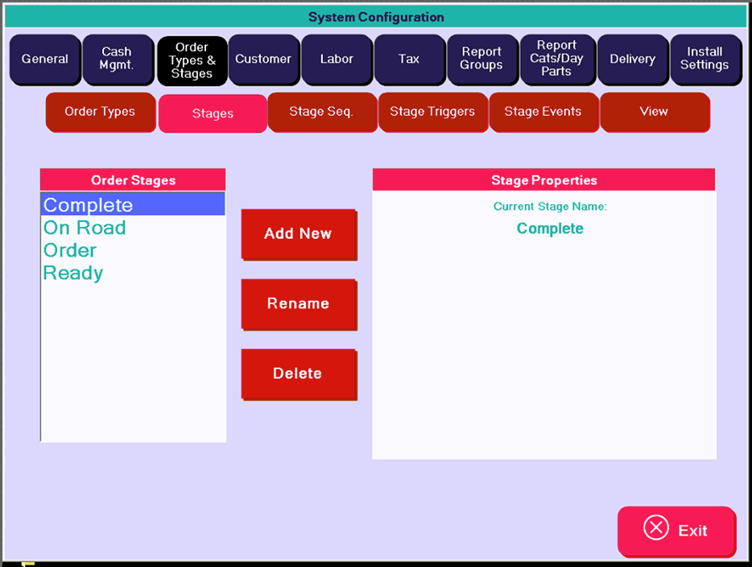Select the Ready stage in the list
The height and width of the screenshot is (567, 752).
[133, 273]
